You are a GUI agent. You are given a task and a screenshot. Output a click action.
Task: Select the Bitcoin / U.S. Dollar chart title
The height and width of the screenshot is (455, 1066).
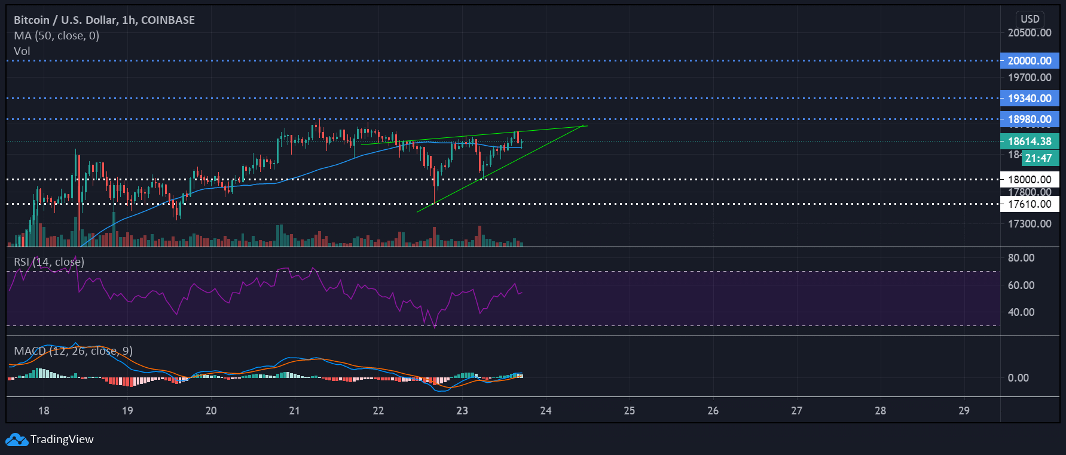(x=104, y=20)
